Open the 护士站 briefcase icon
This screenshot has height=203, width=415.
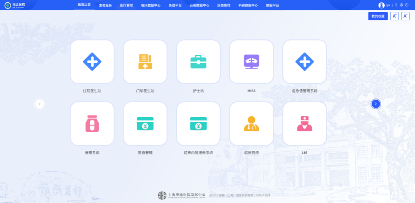(199, 62)
